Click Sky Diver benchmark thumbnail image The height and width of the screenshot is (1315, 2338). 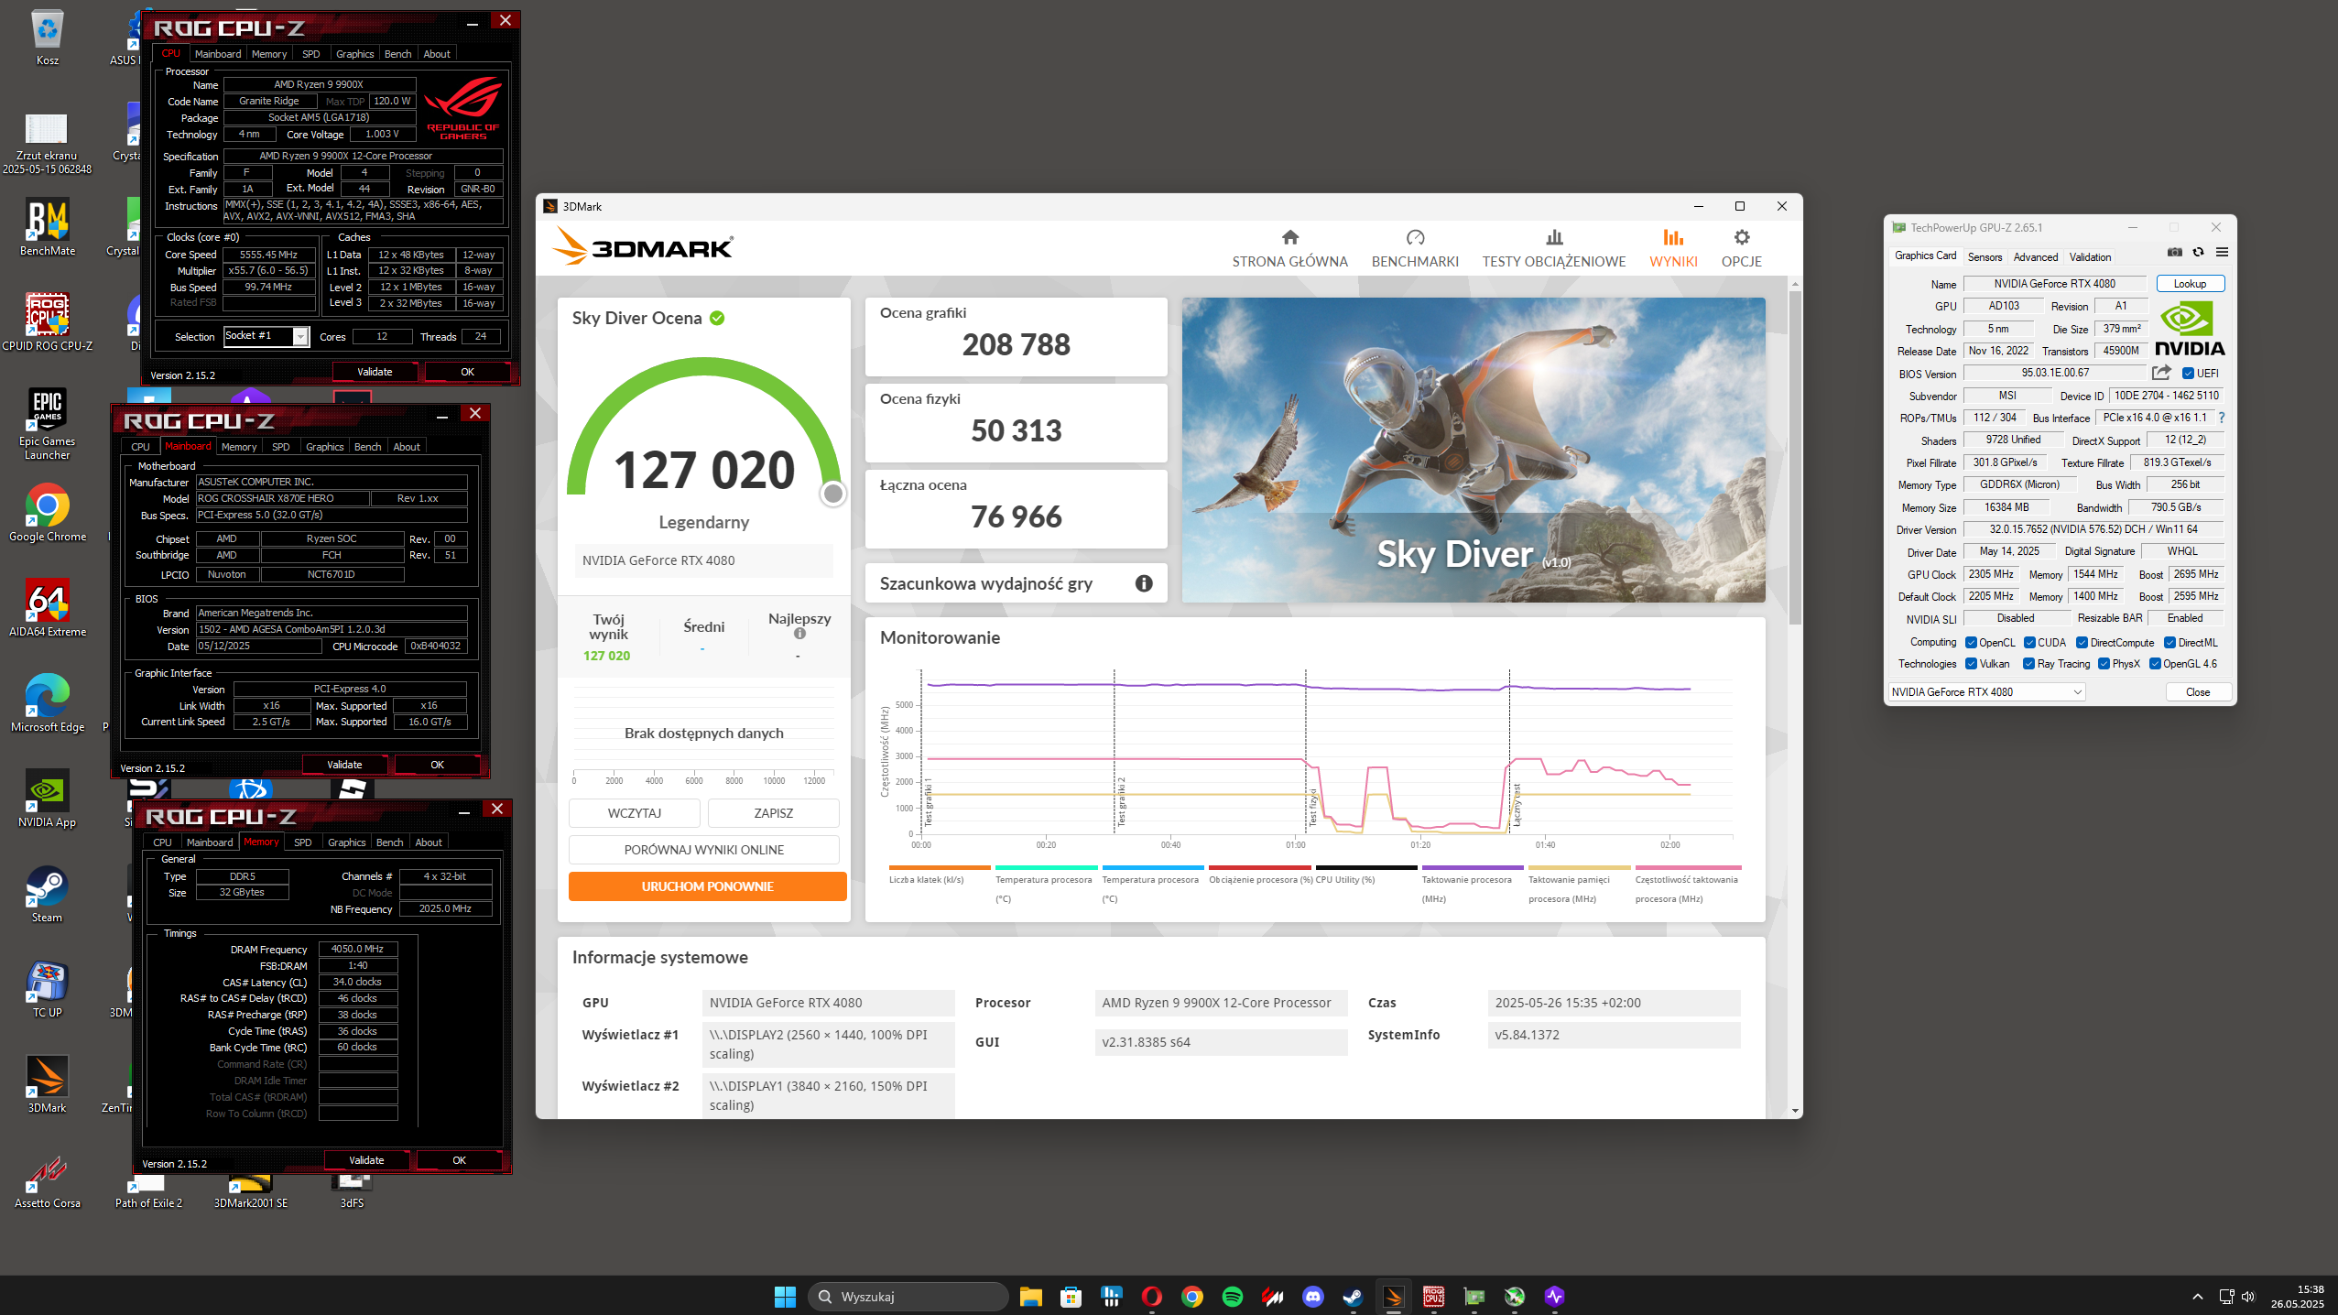pyautogui.click(x=1473, y=450)
